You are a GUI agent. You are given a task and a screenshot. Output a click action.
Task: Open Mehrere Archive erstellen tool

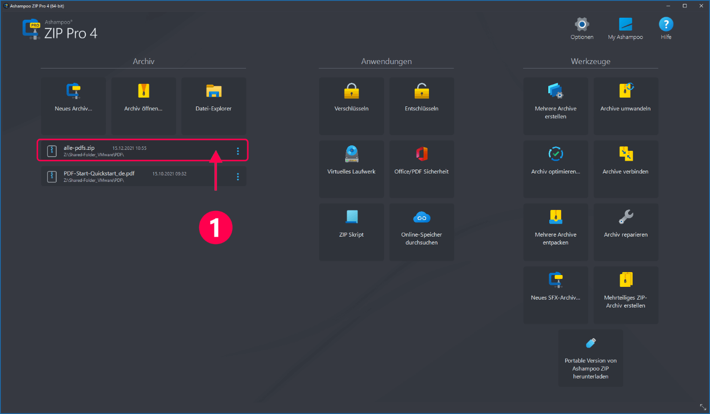click(x=556, y=106)
